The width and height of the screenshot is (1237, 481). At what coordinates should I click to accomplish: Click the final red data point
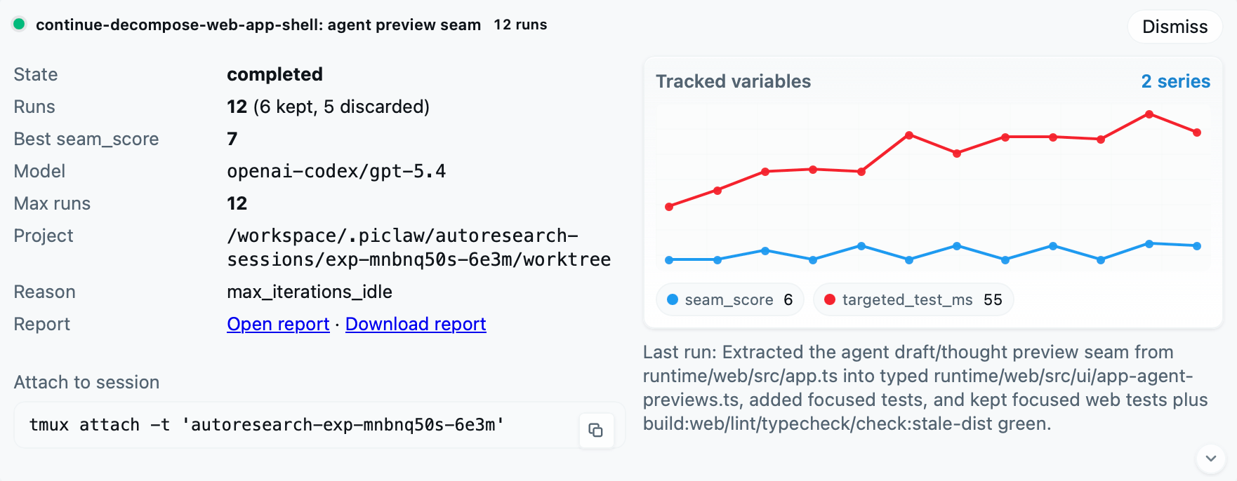pos(1198,131)
